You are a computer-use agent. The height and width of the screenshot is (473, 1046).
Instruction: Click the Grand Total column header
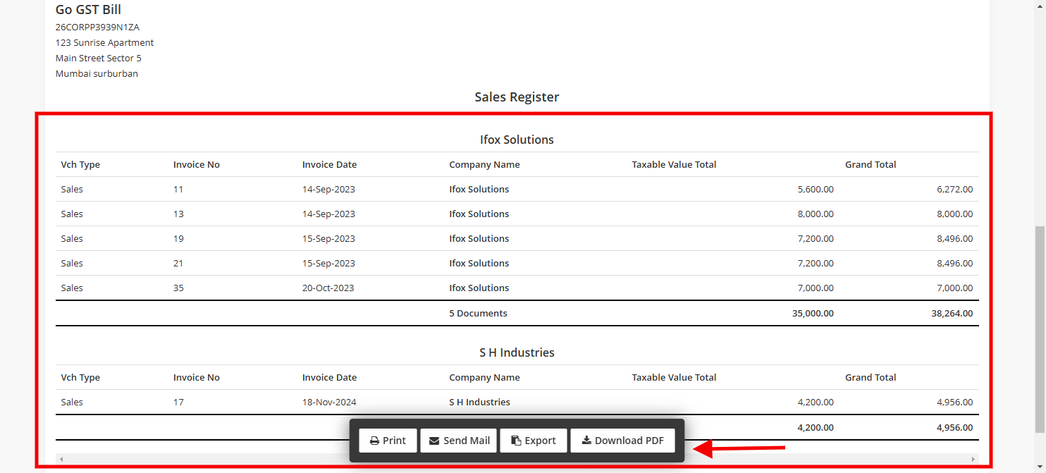tap(870, 164)
